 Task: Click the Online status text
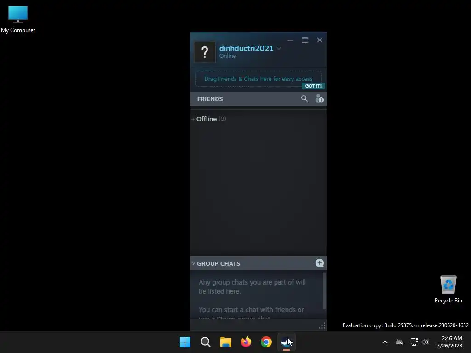point(227,56)
